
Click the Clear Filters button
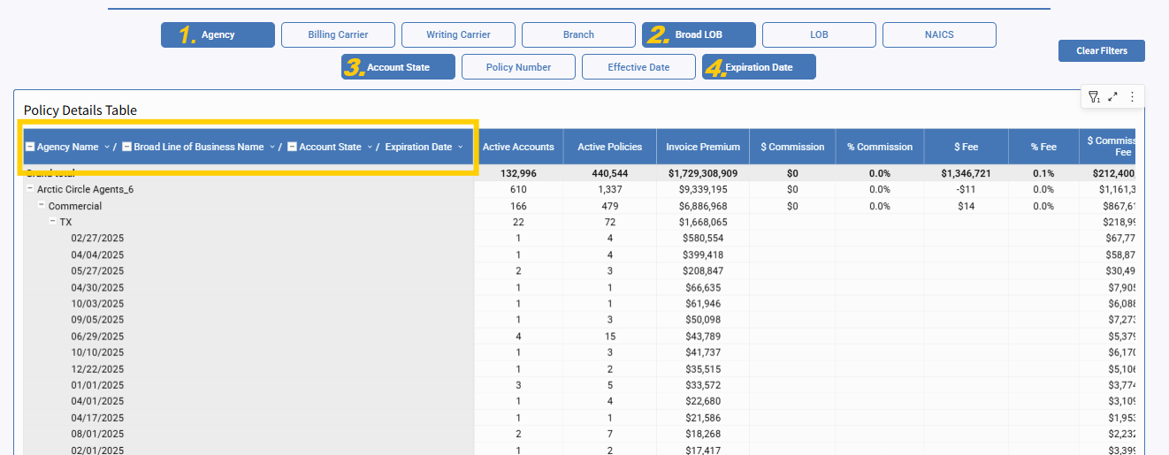click(x=1101, y=51)
